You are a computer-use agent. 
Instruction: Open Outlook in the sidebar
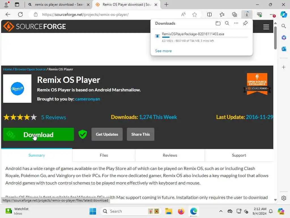[x=284, y=49]
